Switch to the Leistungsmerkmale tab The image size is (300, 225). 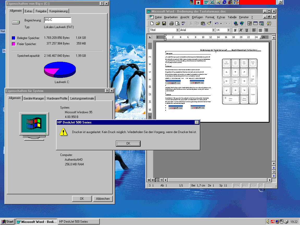82,98
